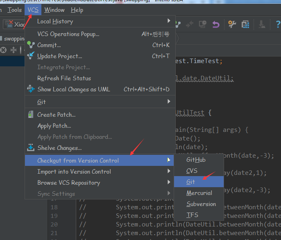The width and height of the screenshot is (281, 240).
Task: Open the Xiao run configuration dropdown
Action: pos(14,24)
